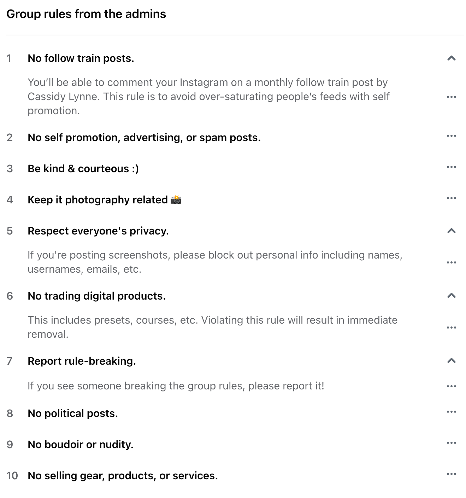Image resolution: width=466 pixels, height=498 pixels.
Task: Collapse rule 7 Report rule-breaking
Action: pyautogui.click(x=451, y=361)
